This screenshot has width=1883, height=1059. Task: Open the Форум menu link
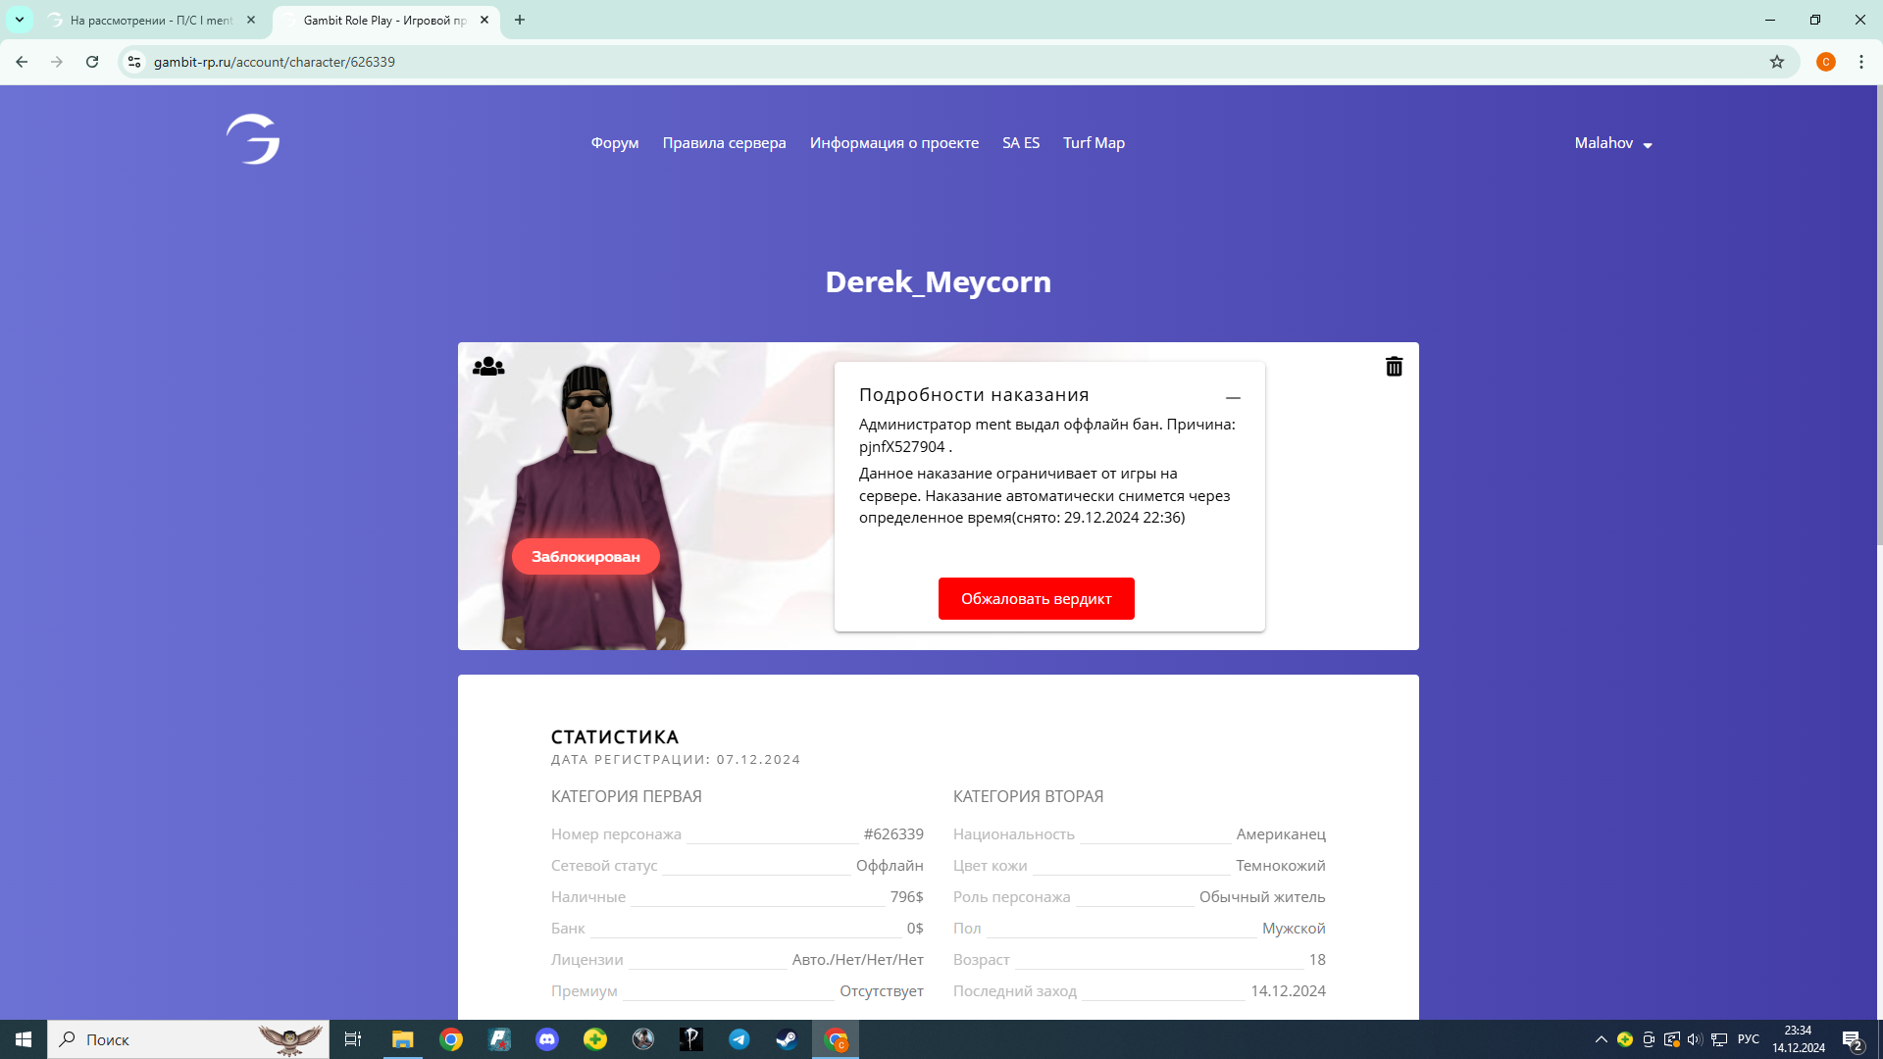pyautogui.click(x=615, y=143)
